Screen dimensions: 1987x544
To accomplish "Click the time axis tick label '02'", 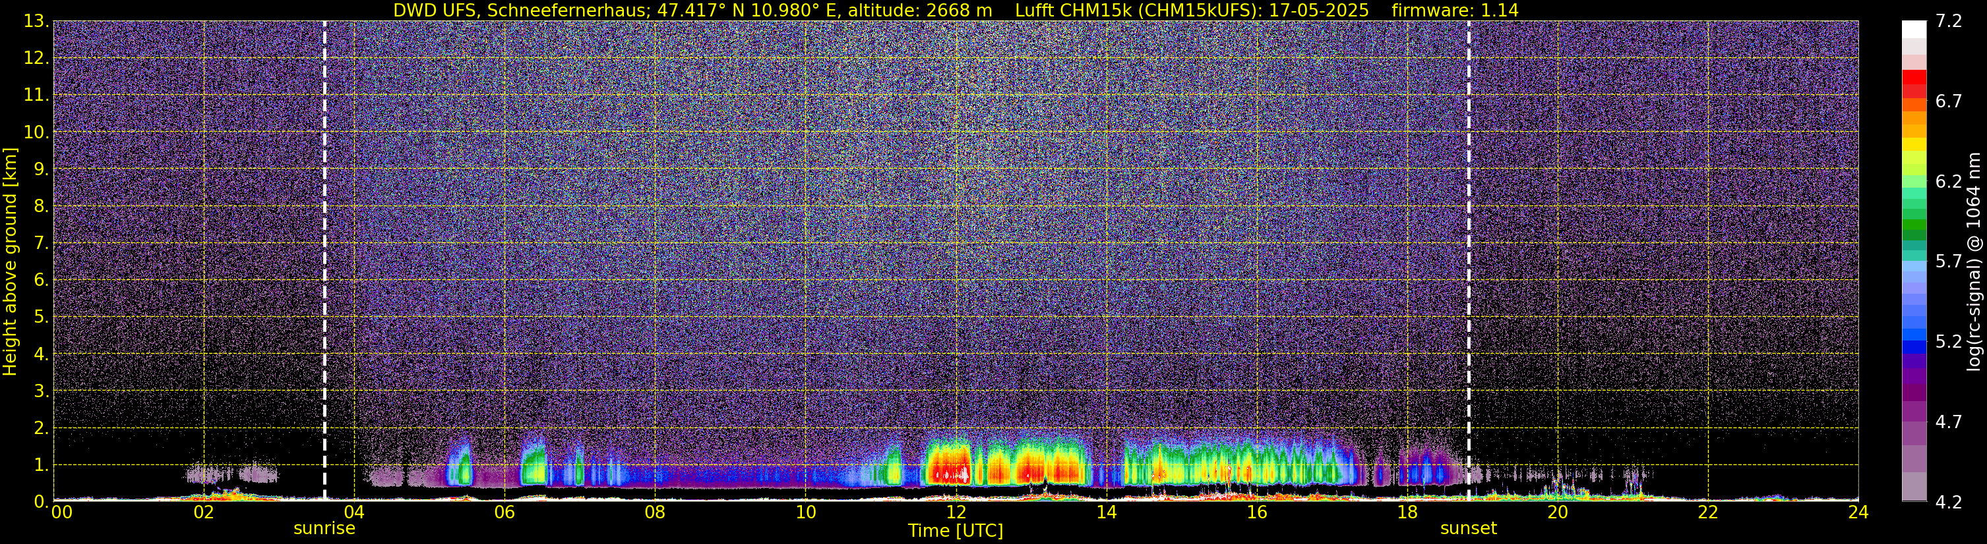I will (204, 512).
